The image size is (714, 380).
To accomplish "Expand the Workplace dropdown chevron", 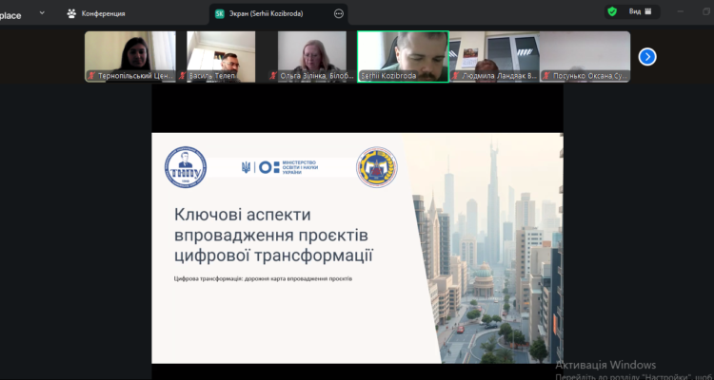I will pos(41,13).
